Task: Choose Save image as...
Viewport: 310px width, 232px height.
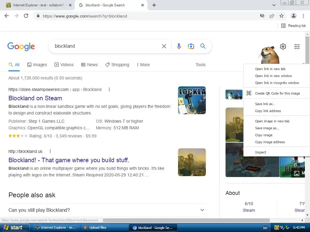Action: click(x=276, y=128)
